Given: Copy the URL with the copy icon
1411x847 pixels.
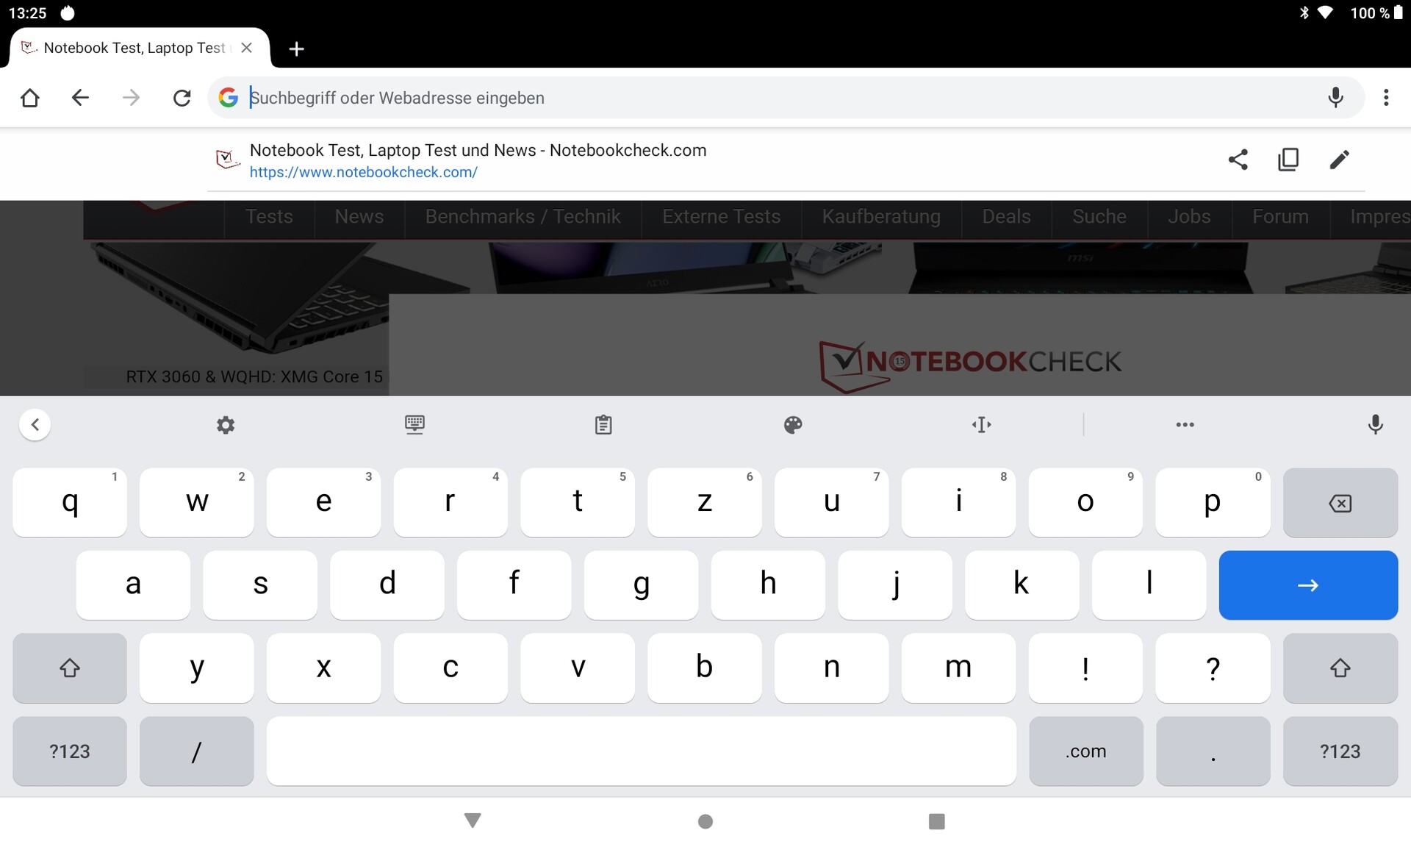Looking at the screenshot, I should click(1288, 160).
